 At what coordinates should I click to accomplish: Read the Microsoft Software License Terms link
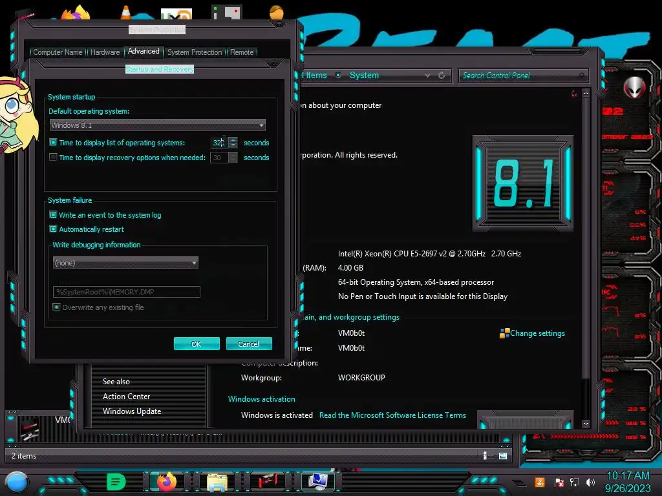point(392,415)
